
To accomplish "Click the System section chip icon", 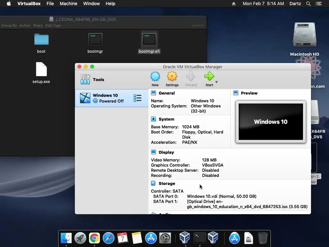I will coord(154,119).
